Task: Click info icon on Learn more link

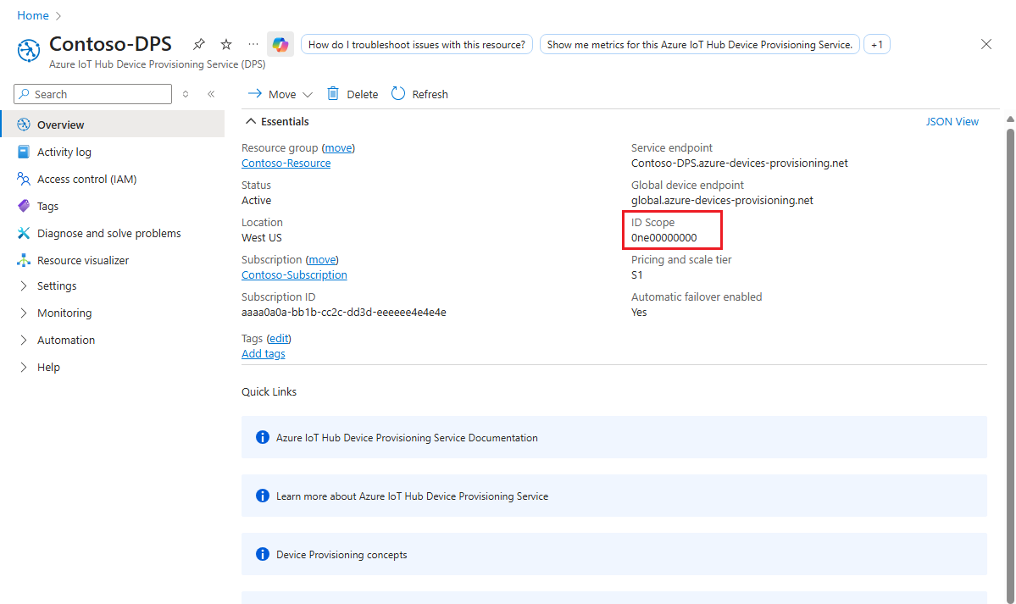Action: pos(263,496)
